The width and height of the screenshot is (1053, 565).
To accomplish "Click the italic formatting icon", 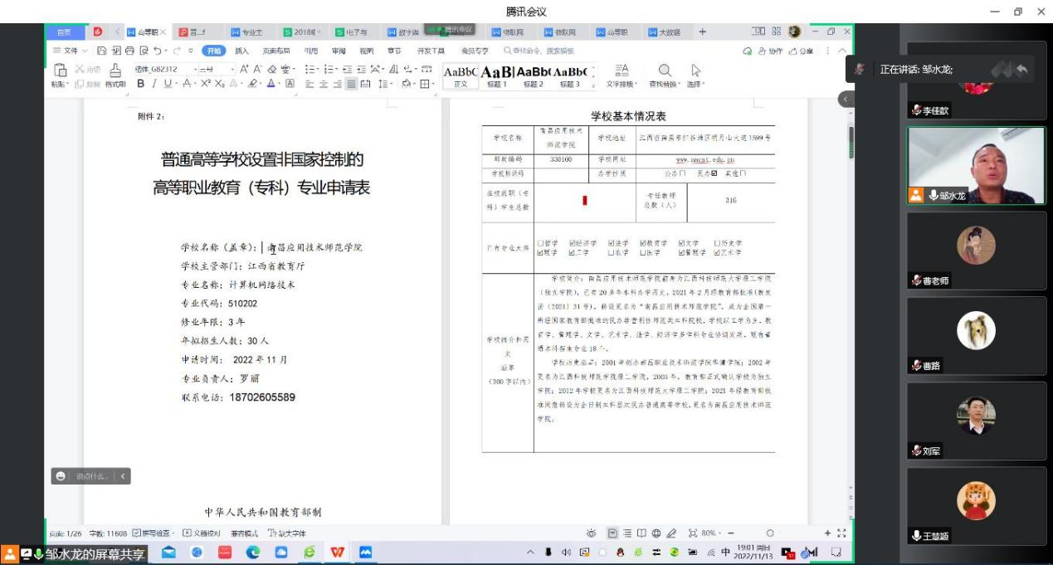I will pyautogui.click(x=154, y=84).
